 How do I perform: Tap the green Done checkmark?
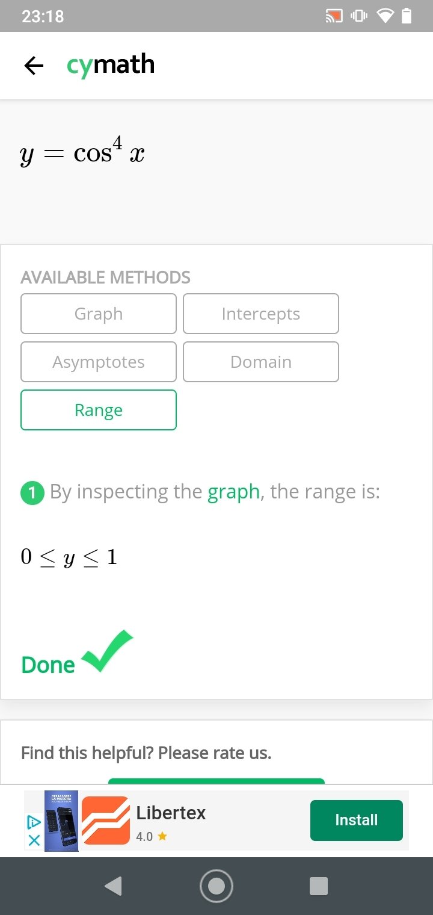[x=107, y=651]
